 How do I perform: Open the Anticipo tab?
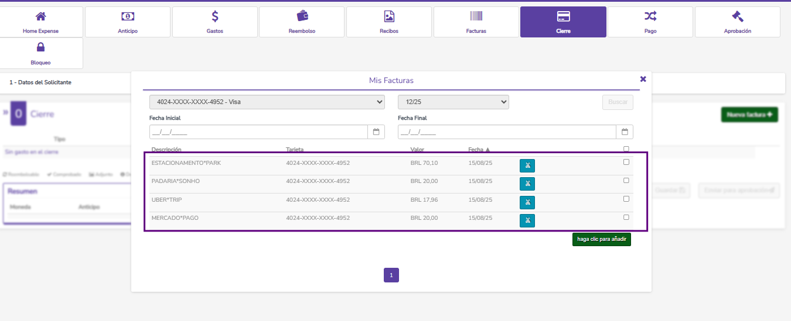pyautogui.click(x=128, y=22)
